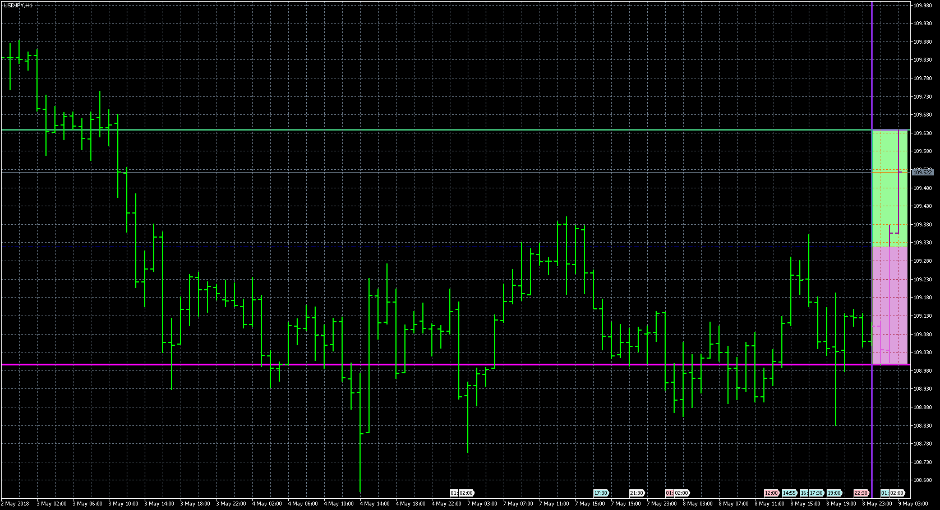
Task: Click the 21:30 event marker
Action: pyautogui.click(x=637, y=493)
